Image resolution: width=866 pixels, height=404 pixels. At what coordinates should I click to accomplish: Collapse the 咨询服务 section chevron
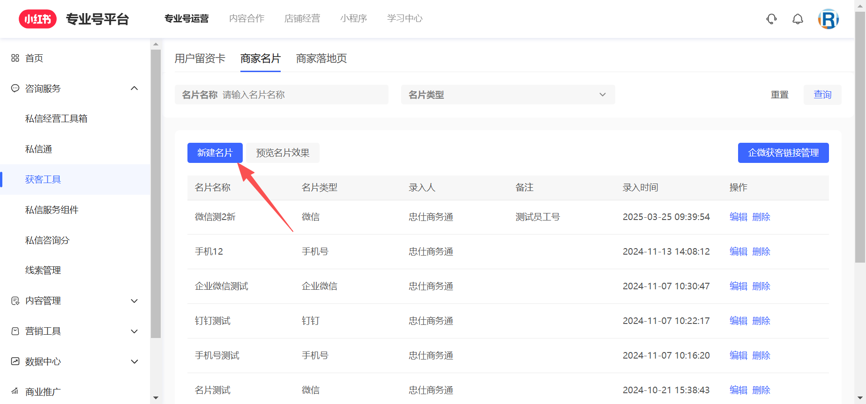click(x=134, y=88)
